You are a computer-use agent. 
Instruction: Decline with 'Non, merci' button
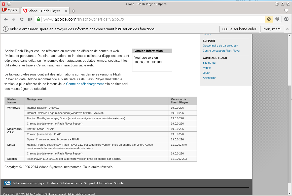tap(272, 29)
